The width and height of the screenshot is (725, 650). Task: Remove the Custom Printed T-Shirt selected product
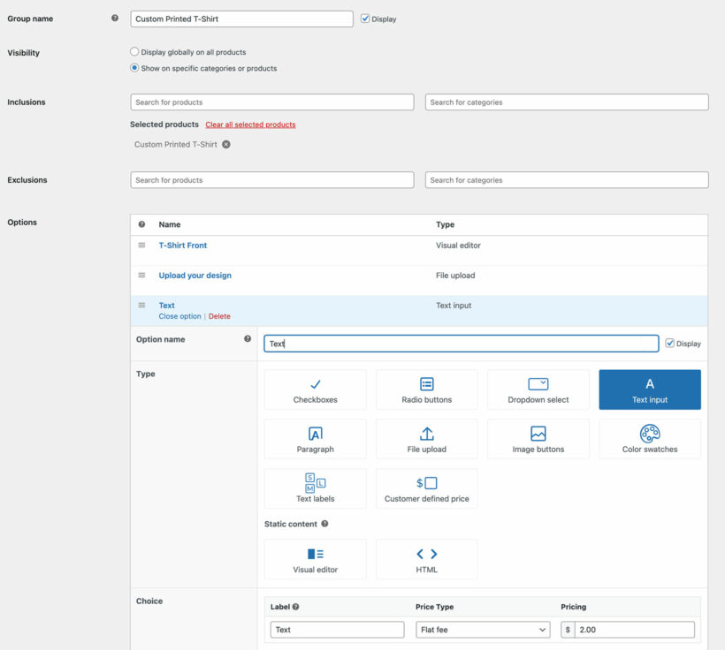(x=225, y=144)
